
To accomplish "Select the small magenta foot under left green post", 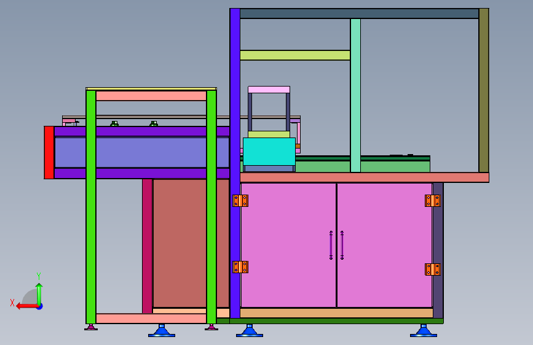I will [x=91, y=327].
